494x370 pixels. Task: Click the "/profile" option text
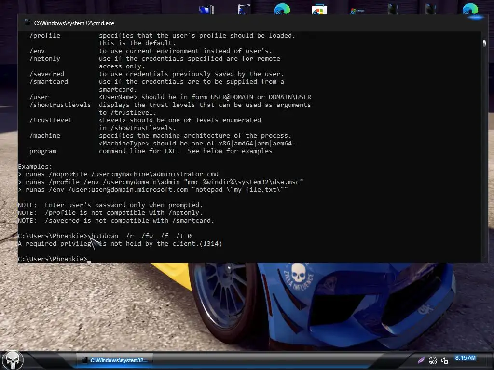click(45, 35)
